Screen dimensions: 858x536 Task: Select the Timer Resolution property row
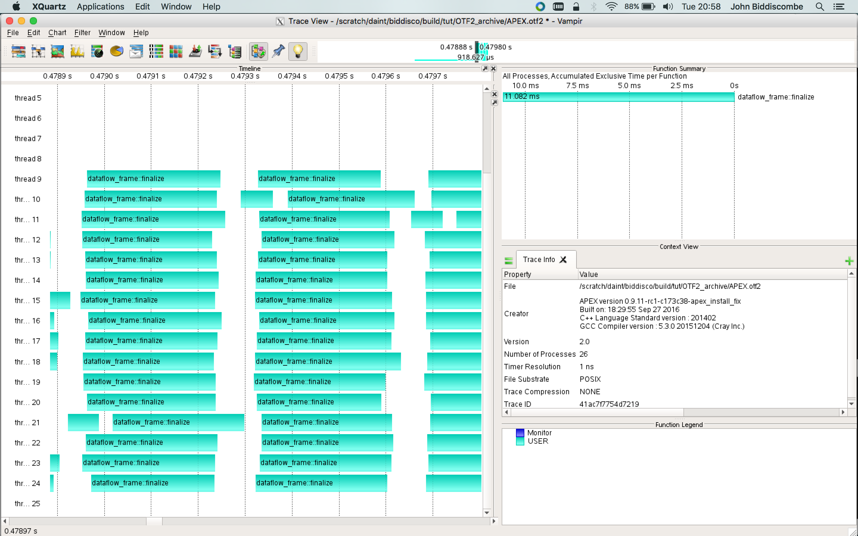point(675,367)
